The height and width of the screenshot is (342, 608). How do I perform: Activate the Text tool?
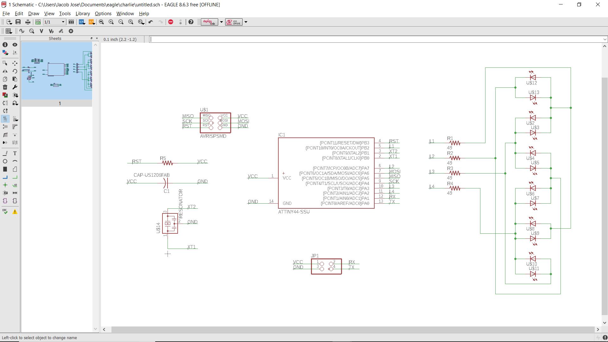[x=15, y=153]
